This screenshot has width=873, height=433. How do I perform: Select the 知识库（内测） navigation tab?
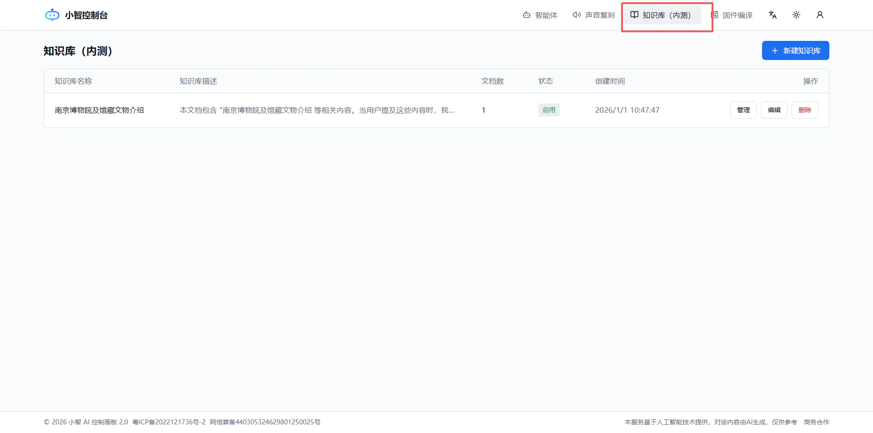662,15
